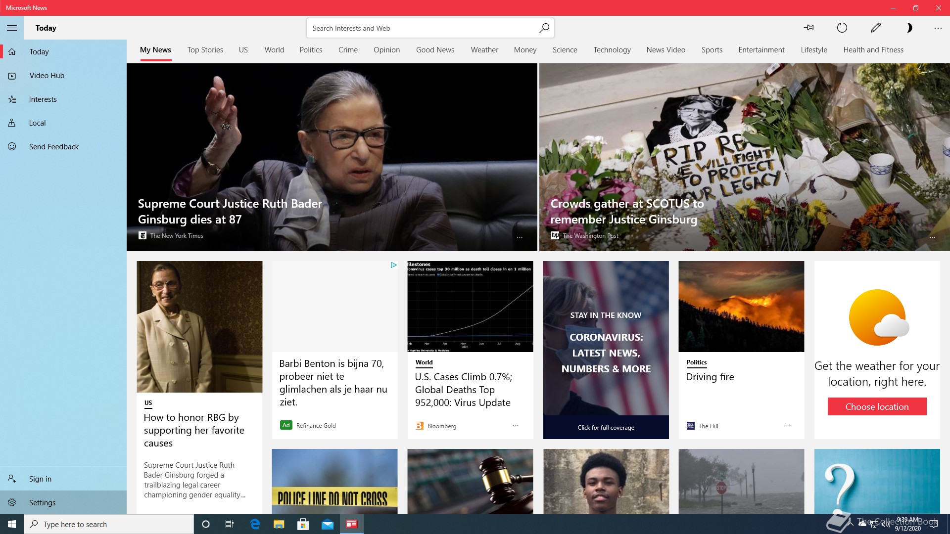Switch to the US tab
Viewport: 950px width, 534px height.
coord(243,50)
